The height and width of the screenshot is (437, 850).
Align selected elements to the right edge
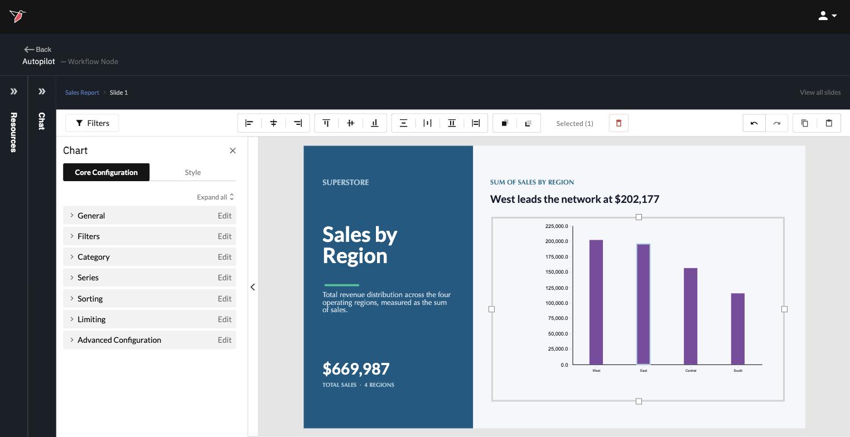pyautogui.click(x=298, y=123)
